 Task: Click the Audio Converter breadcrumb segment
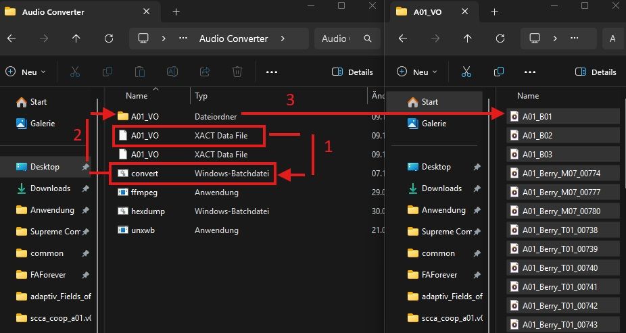click(233, 39)
